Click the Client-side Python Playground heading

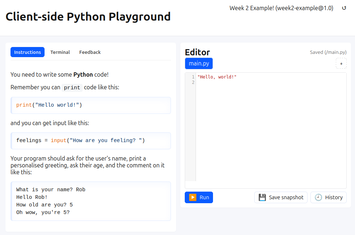pos(88,17)
